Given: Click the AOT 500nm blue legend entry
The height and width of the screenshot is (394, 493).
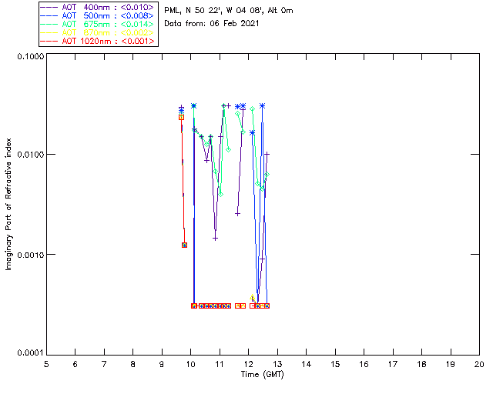Looking at the screenshot, I should [98, 15].
